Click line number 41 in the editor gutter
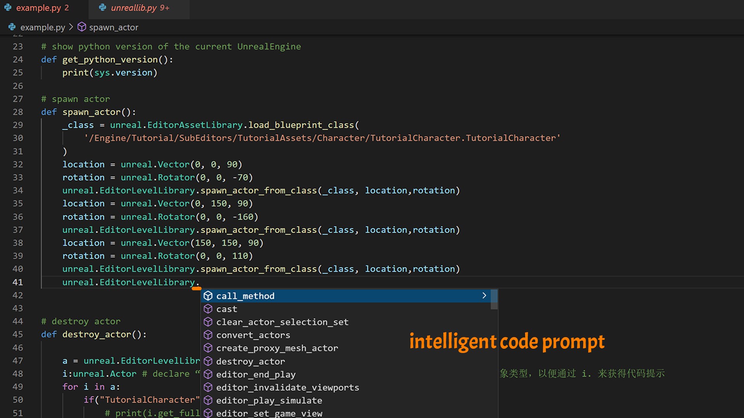The height and width of the screenshot is (418, 744). [18, 282]
